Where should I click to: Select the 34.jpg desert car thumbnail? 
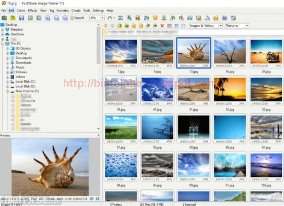tap(266, 51)
